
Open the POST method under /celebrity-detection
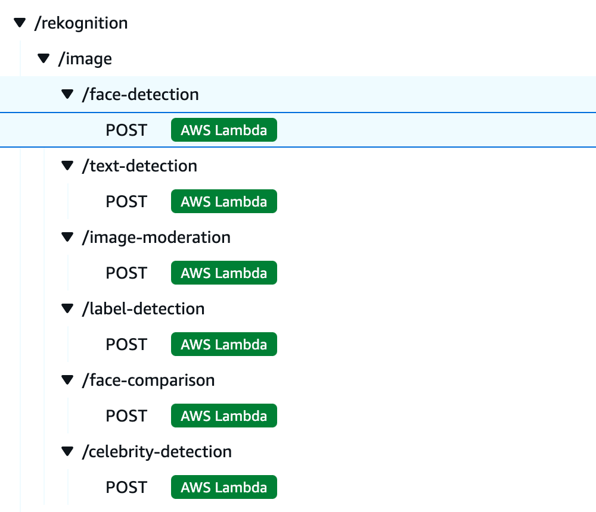click(x=126, y=488)
